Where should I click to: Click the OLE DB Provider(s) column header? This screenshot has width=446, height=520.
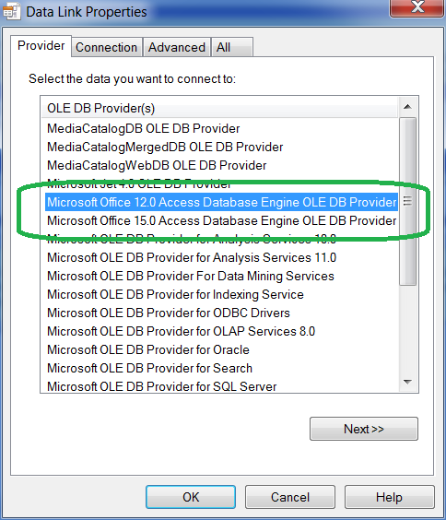(219, 108)
